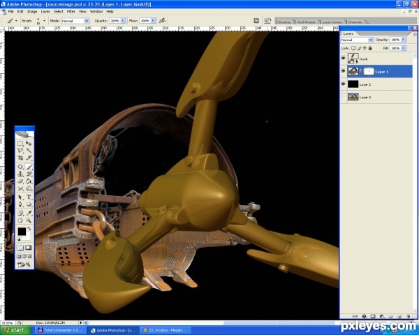This screenshot has height=335, width=419.
Task: Open the layer blend mode dropdown
Action: point(371,40)
